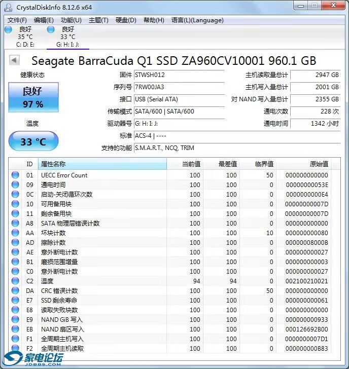
Task: Click the CrystalDiskInfo title bar app icon
Action: pyautogui.click(x=8, y=7)
